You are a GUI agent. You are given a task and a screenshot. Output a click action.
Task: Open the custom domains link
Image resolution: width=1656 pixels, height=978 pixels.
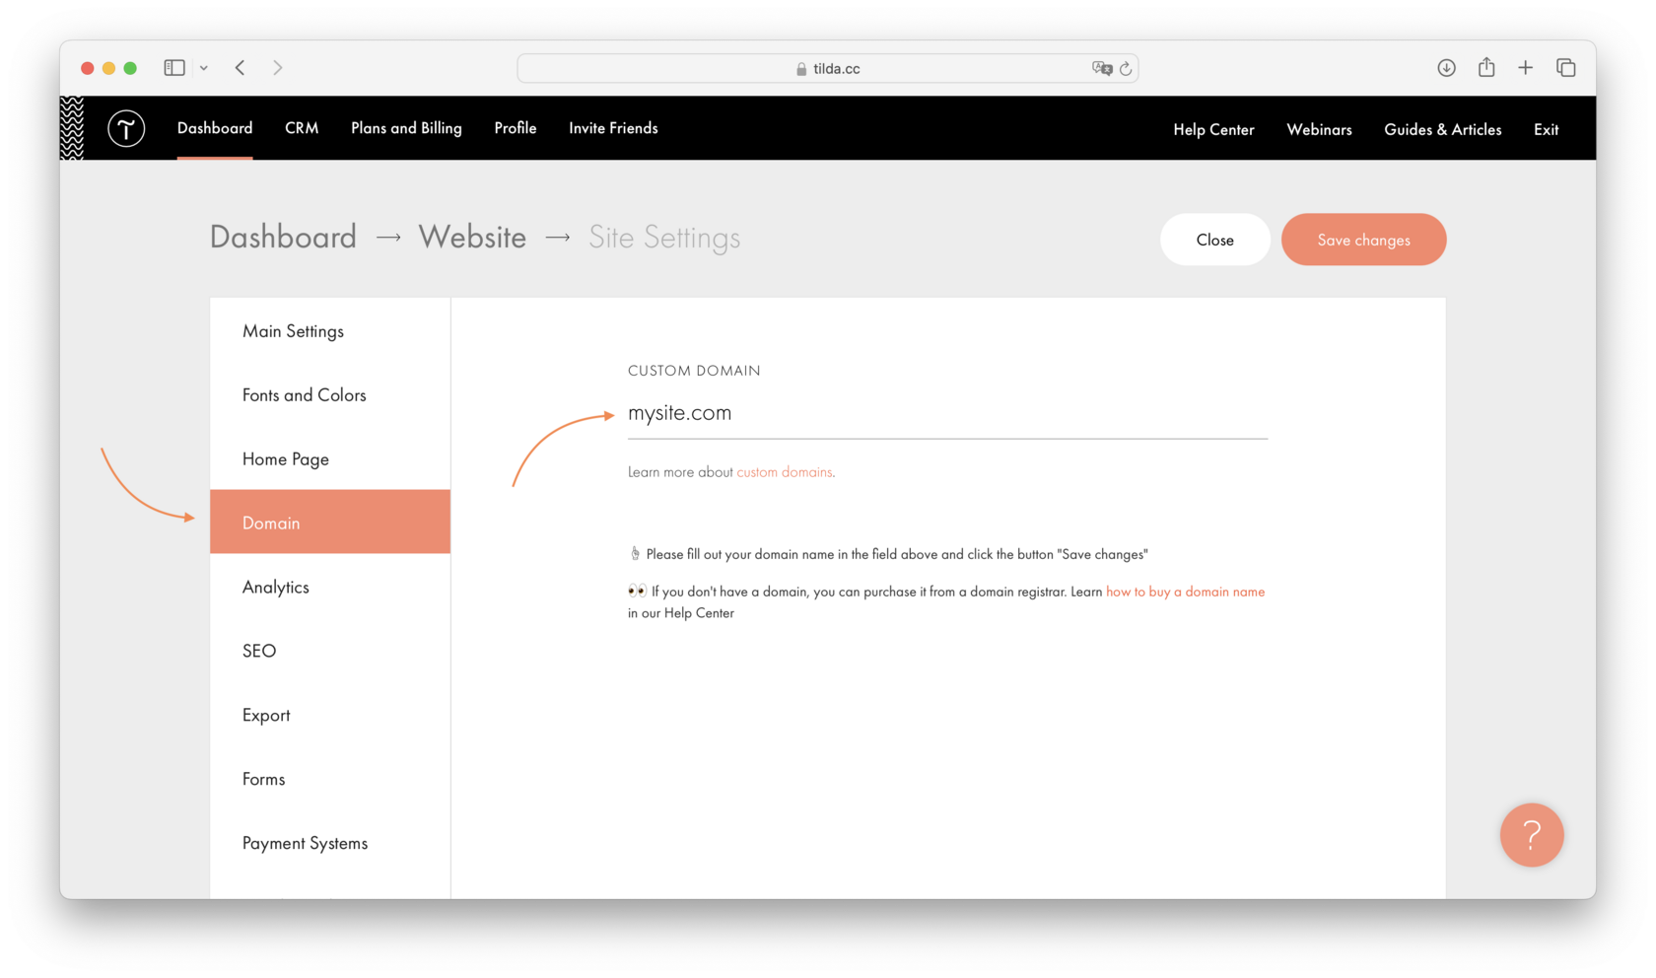coord(784,471)
